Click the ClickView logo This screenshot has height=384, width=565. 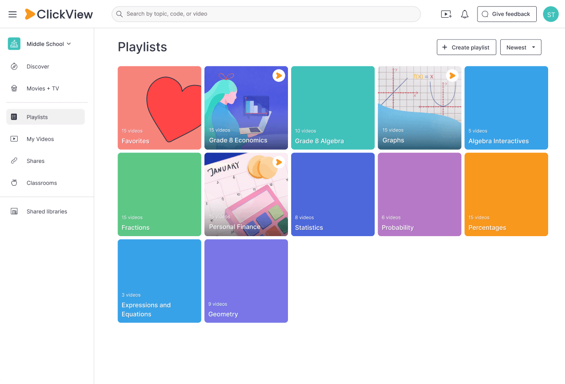pos(59,14)
